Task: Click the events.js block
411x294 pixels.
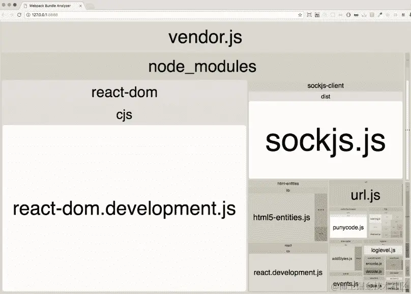Action: pyautogui.click(x=345, y=284)
